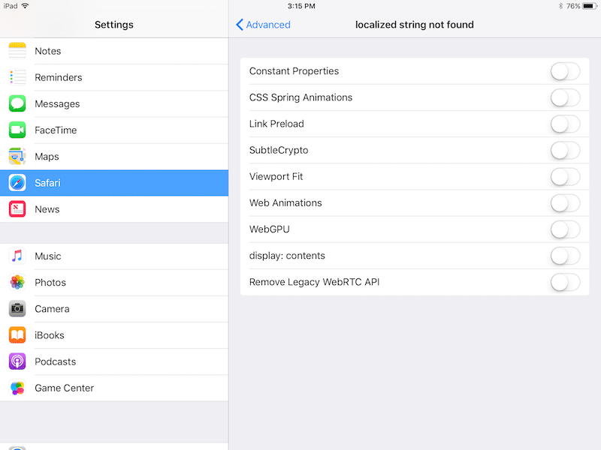
Task: Tap the Notes app icon
Action: pyautogui.click(x=17, y=51)
